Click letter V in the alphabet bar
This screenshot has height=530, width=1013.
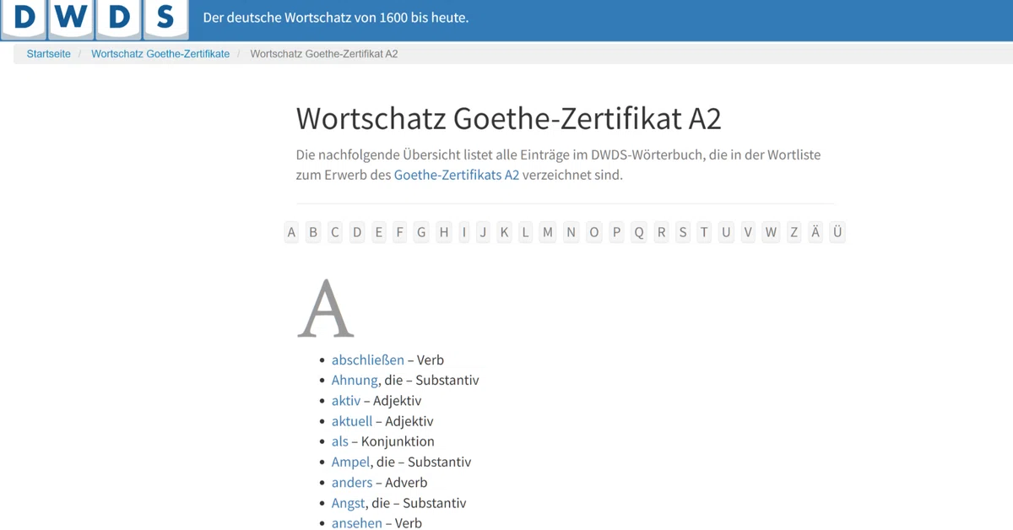[748, 232]
